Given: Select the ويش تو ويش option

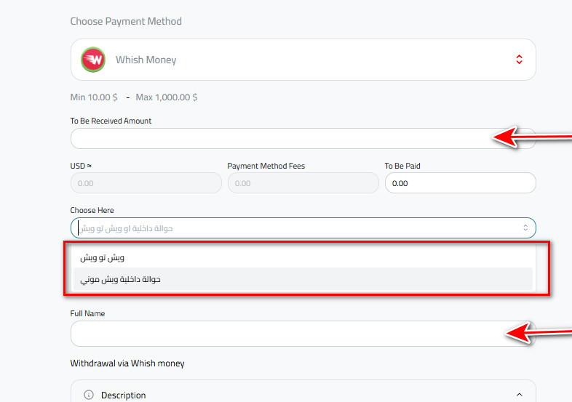Looking at the screenshot, I should pyautogui.click(x=303, y=257).
